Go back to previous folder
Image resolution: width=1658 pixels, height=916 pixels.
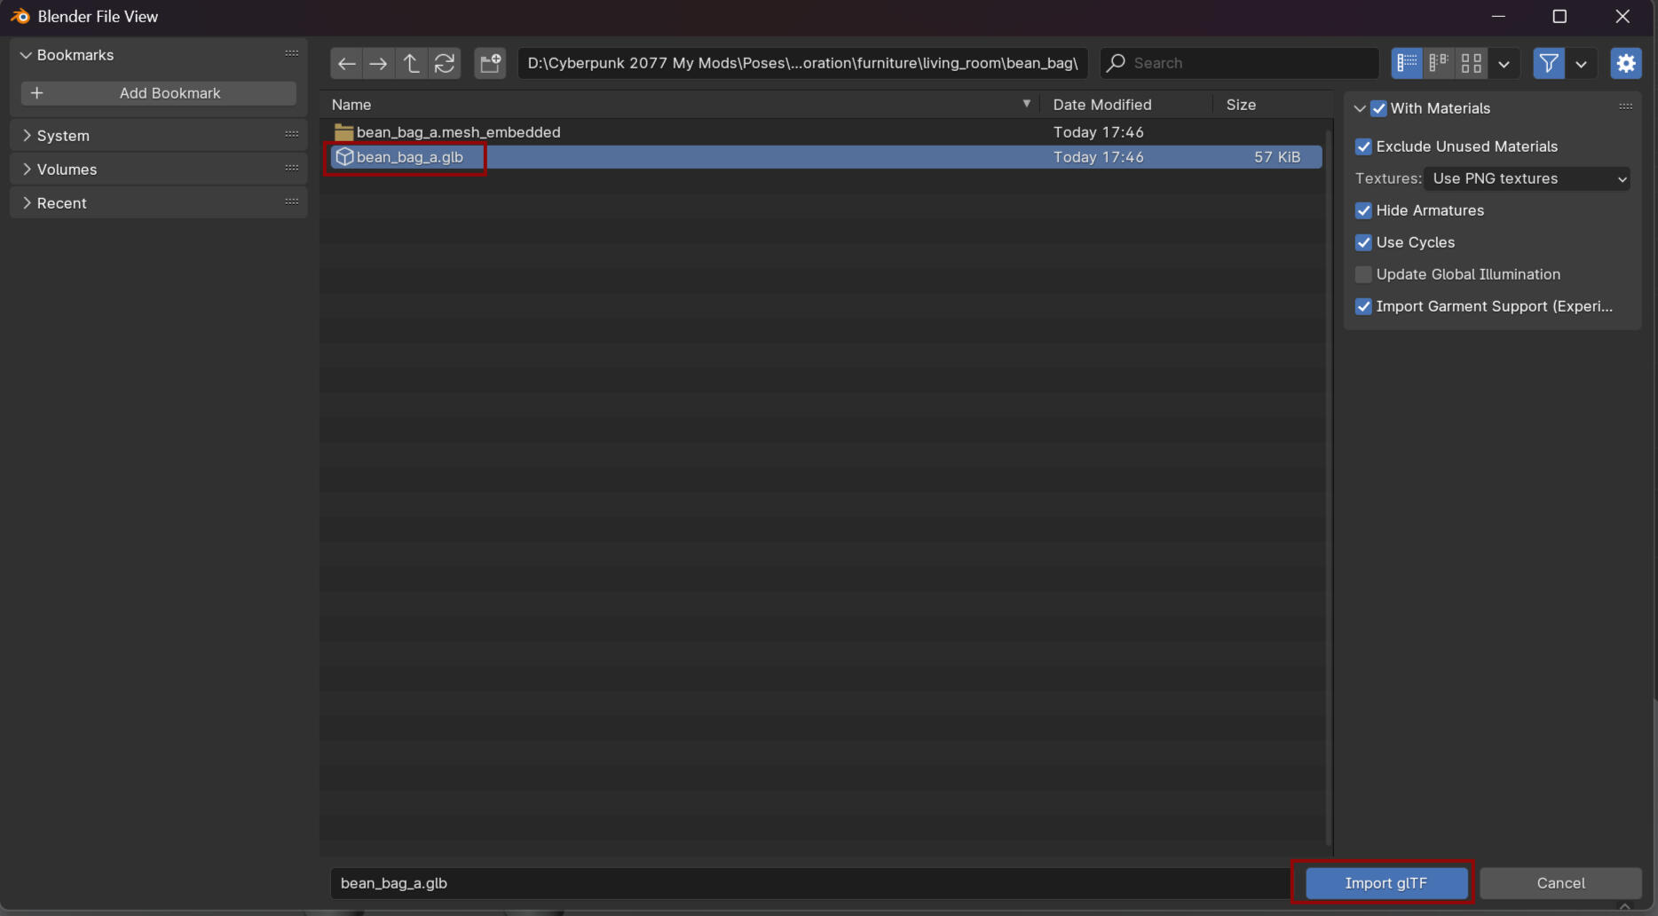(346, 63)
